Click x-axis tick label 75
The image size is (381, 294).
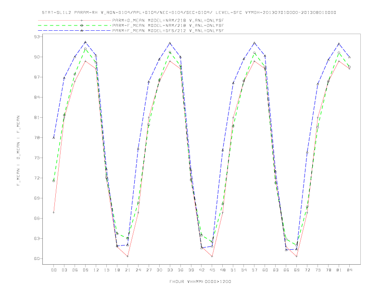[x=318, y=270]
